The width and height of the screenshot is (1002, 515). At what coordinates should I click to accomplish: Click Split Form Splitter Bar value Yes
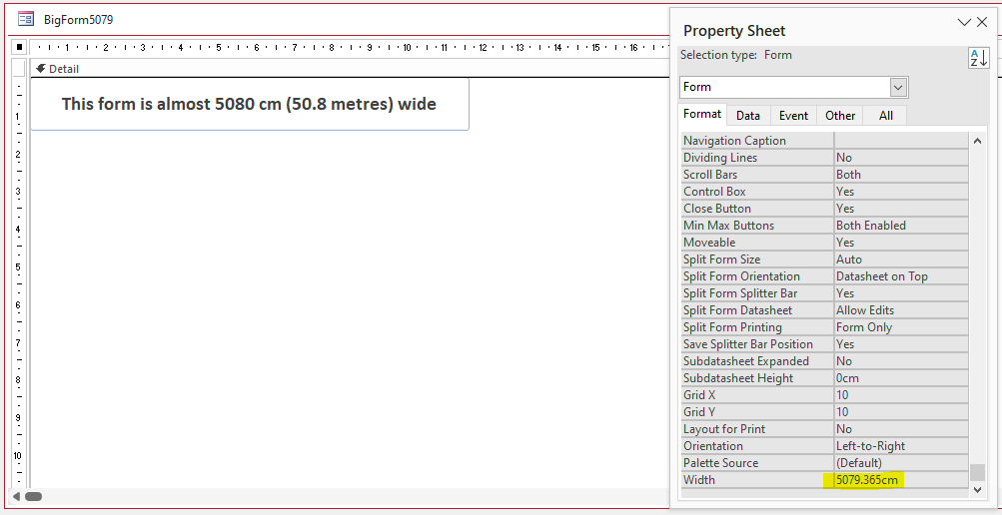[x=901, y=292]
